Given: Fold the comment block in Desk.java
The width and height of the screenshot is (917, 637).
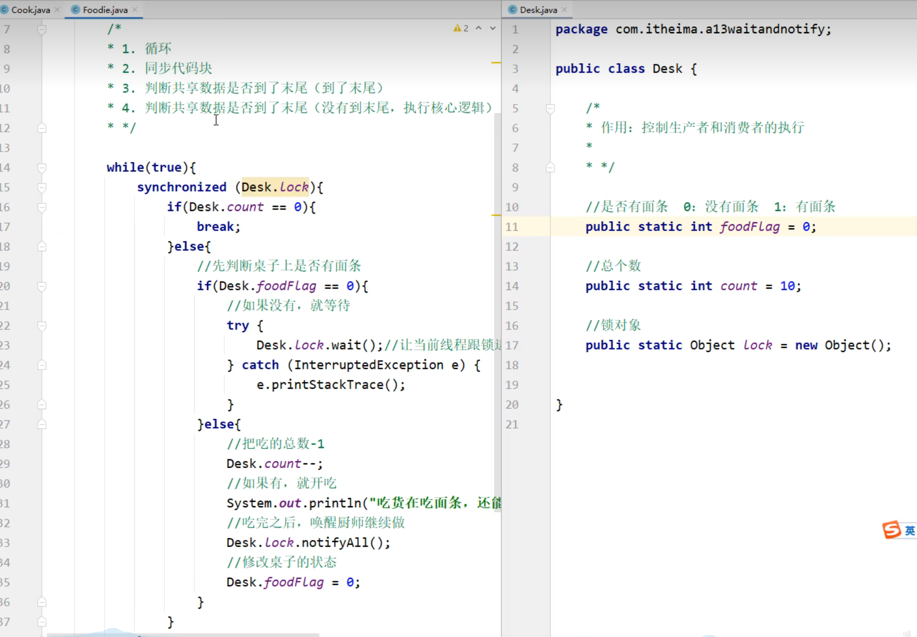Looking at the screenshot, I should pos(550,108).
